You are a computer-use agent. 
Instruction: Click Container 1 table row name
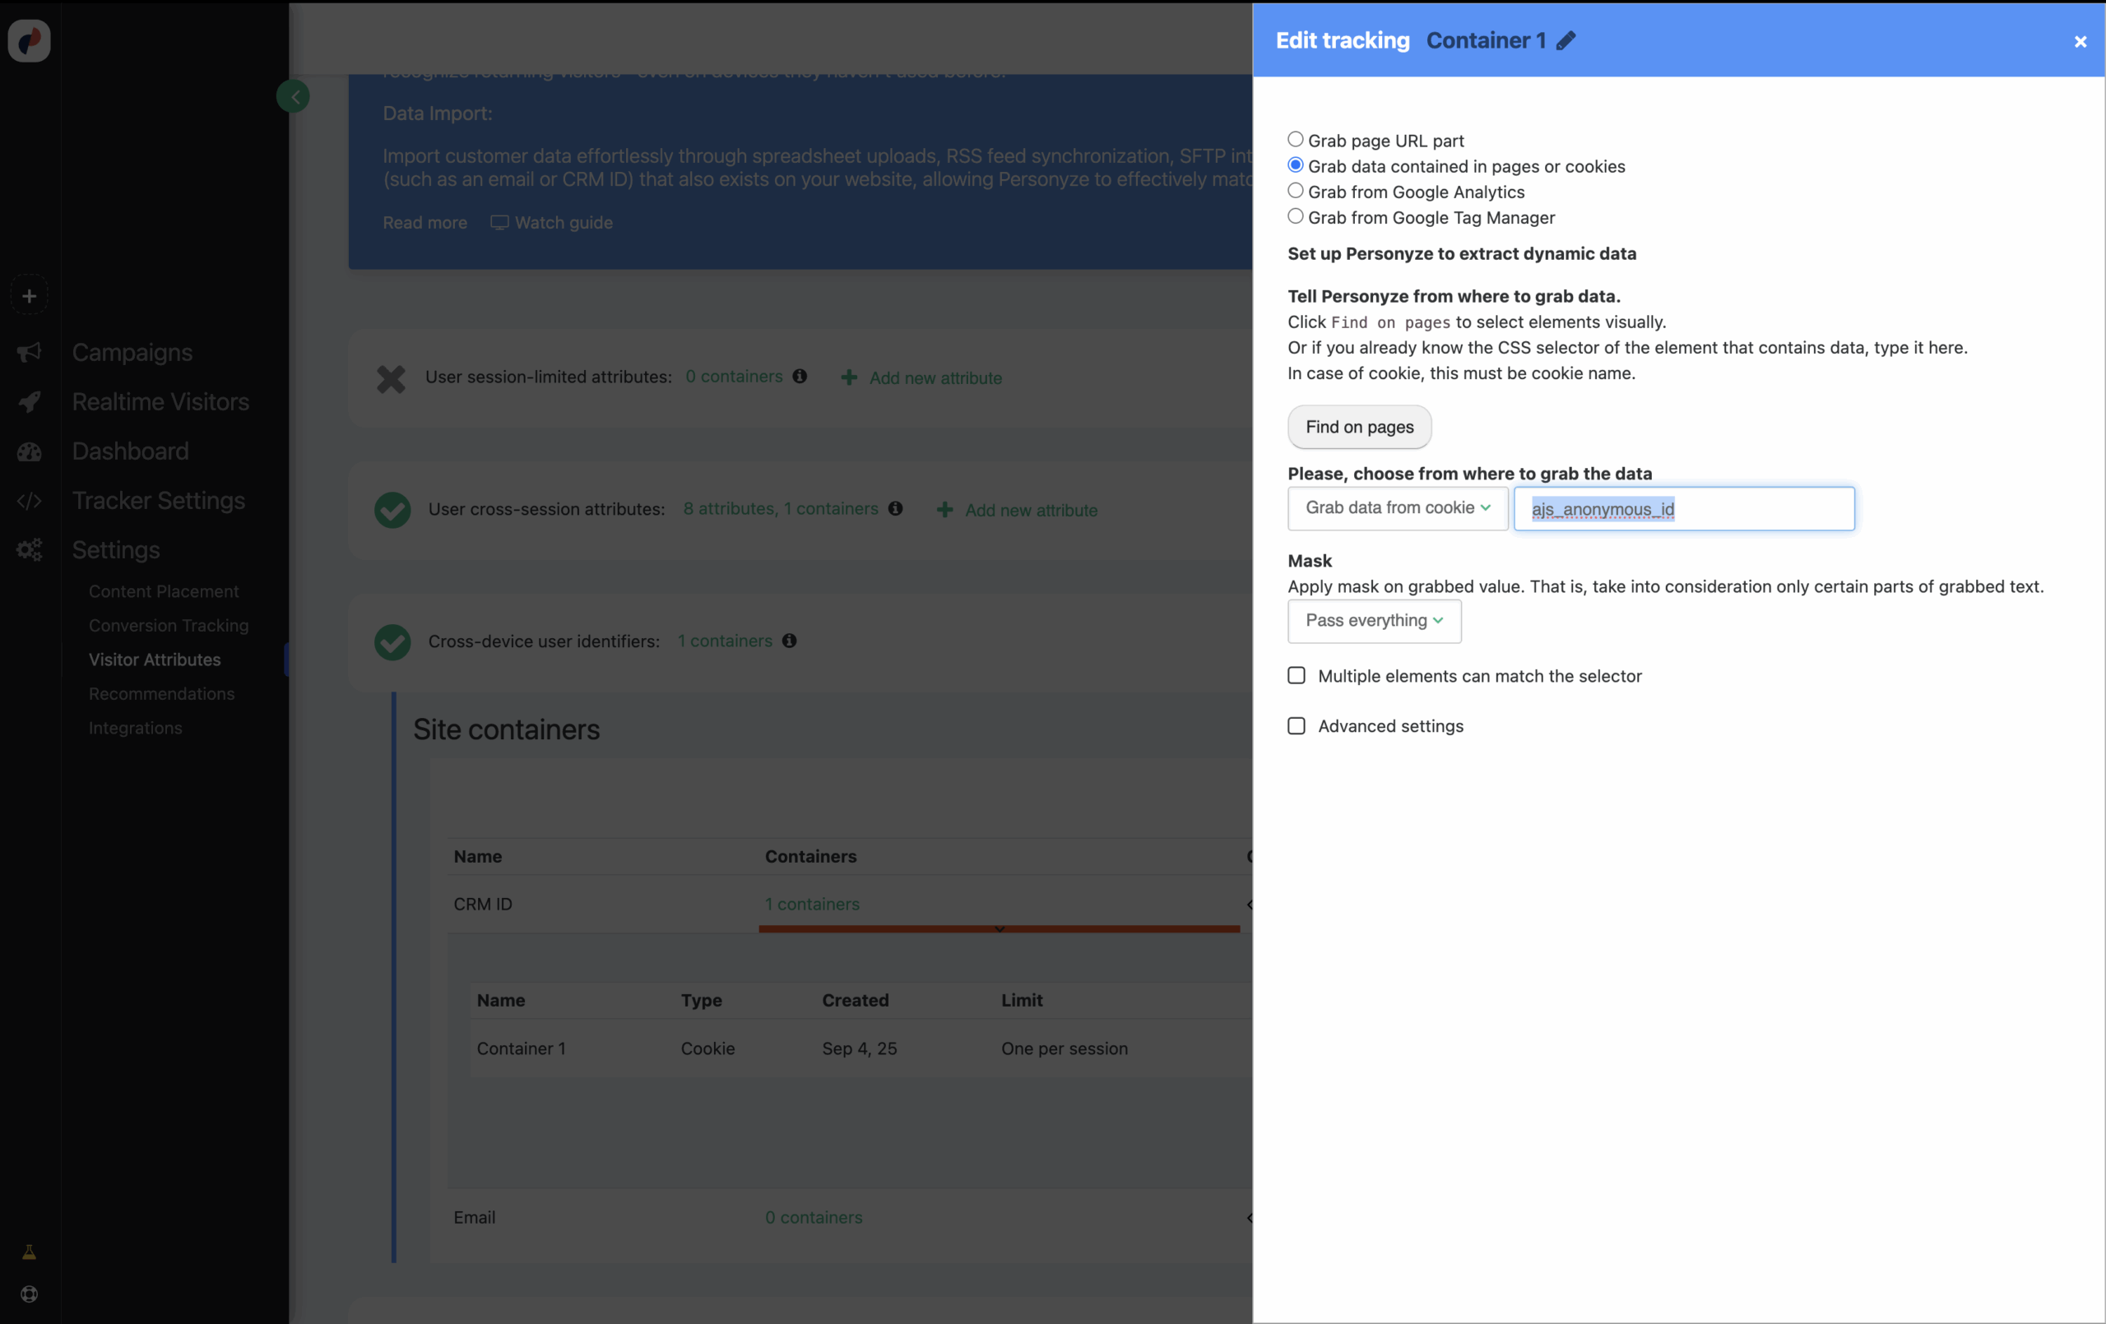(x=522, y=1049)
